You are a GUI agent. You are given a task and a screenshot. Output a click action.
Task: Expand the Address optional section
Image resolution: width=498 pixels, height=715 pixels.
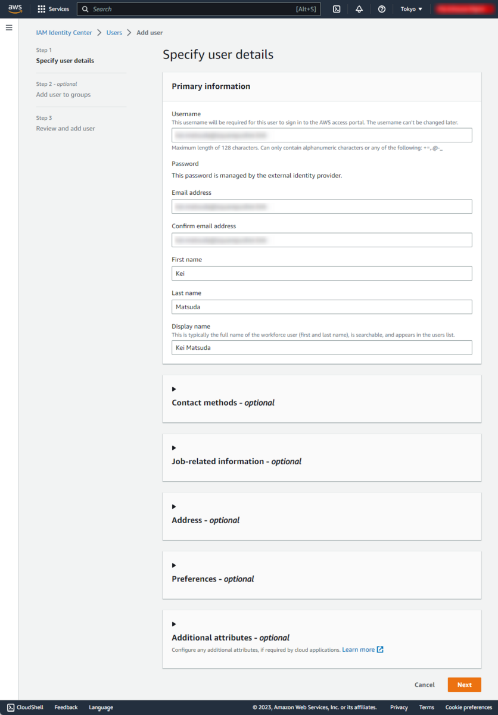pyautogui.click(x=174, y=506)
